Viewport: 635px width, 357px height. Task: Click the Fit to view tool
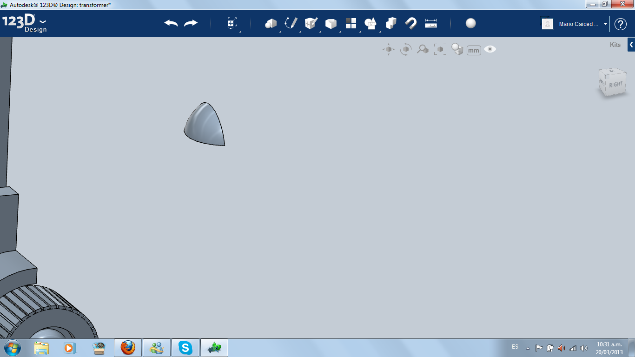[440, 49]
